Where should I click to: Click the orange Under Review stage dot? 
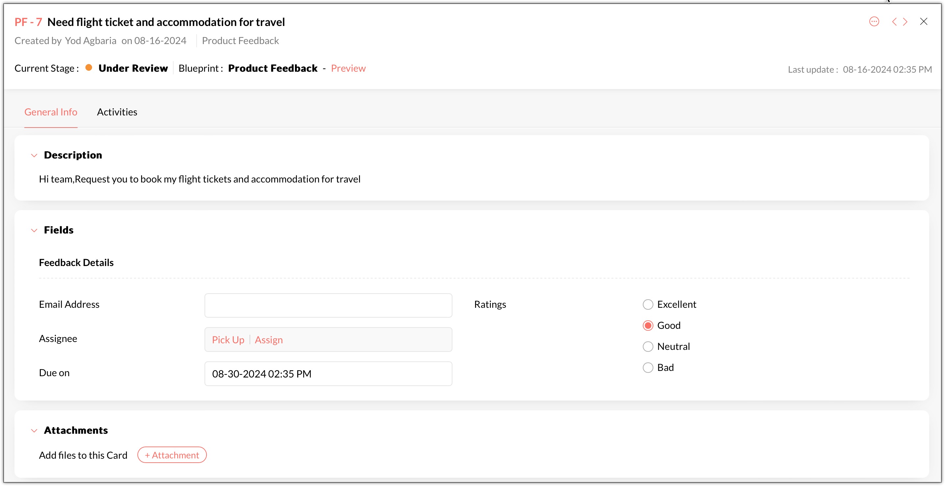pyautogui.click(x=88, y=68)
